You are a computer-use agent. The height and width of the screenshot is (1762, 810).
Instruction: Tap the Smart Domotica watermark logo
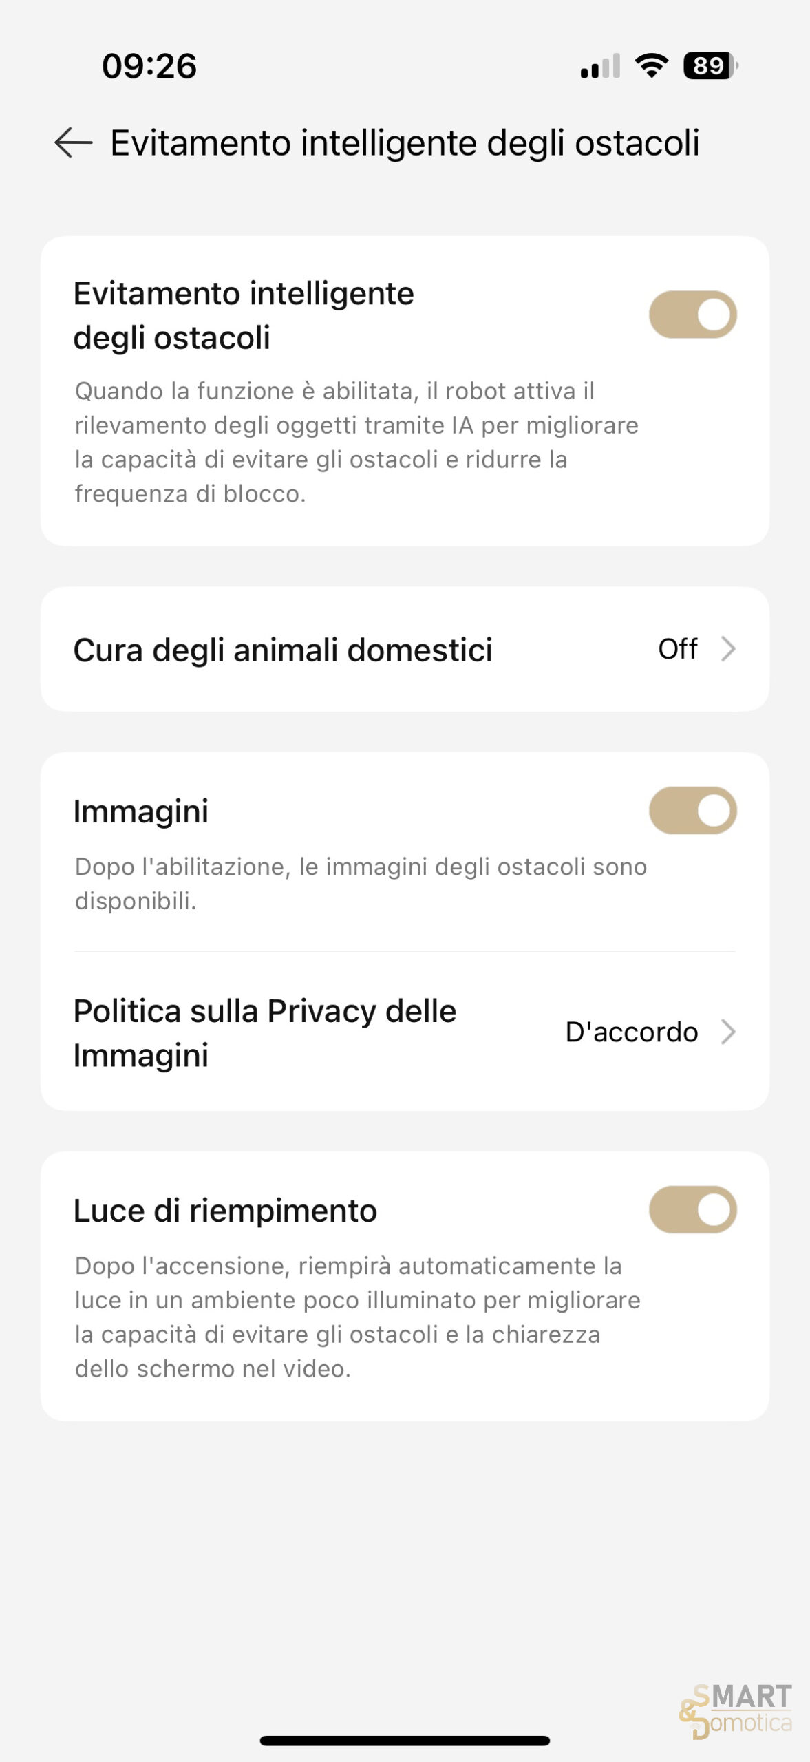coord(736,1710)
